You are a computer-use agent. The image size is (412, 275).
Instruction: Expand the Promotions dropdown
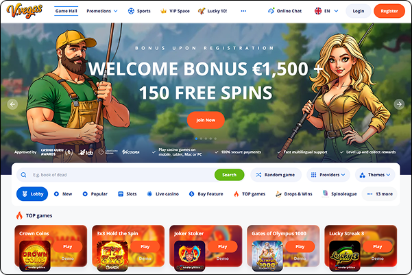coord(102,11)
